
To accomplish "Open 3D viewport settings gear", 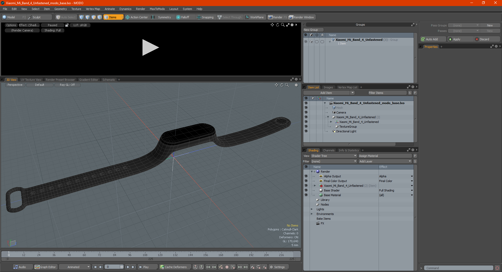I will (296, 85).
